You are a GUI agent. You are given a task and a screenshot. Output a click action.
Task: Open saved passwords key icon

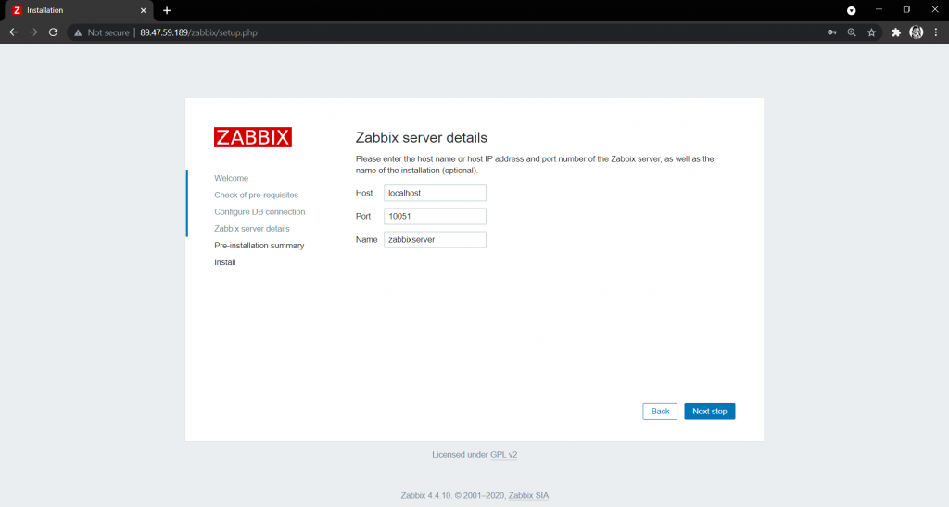coord(831,32)
